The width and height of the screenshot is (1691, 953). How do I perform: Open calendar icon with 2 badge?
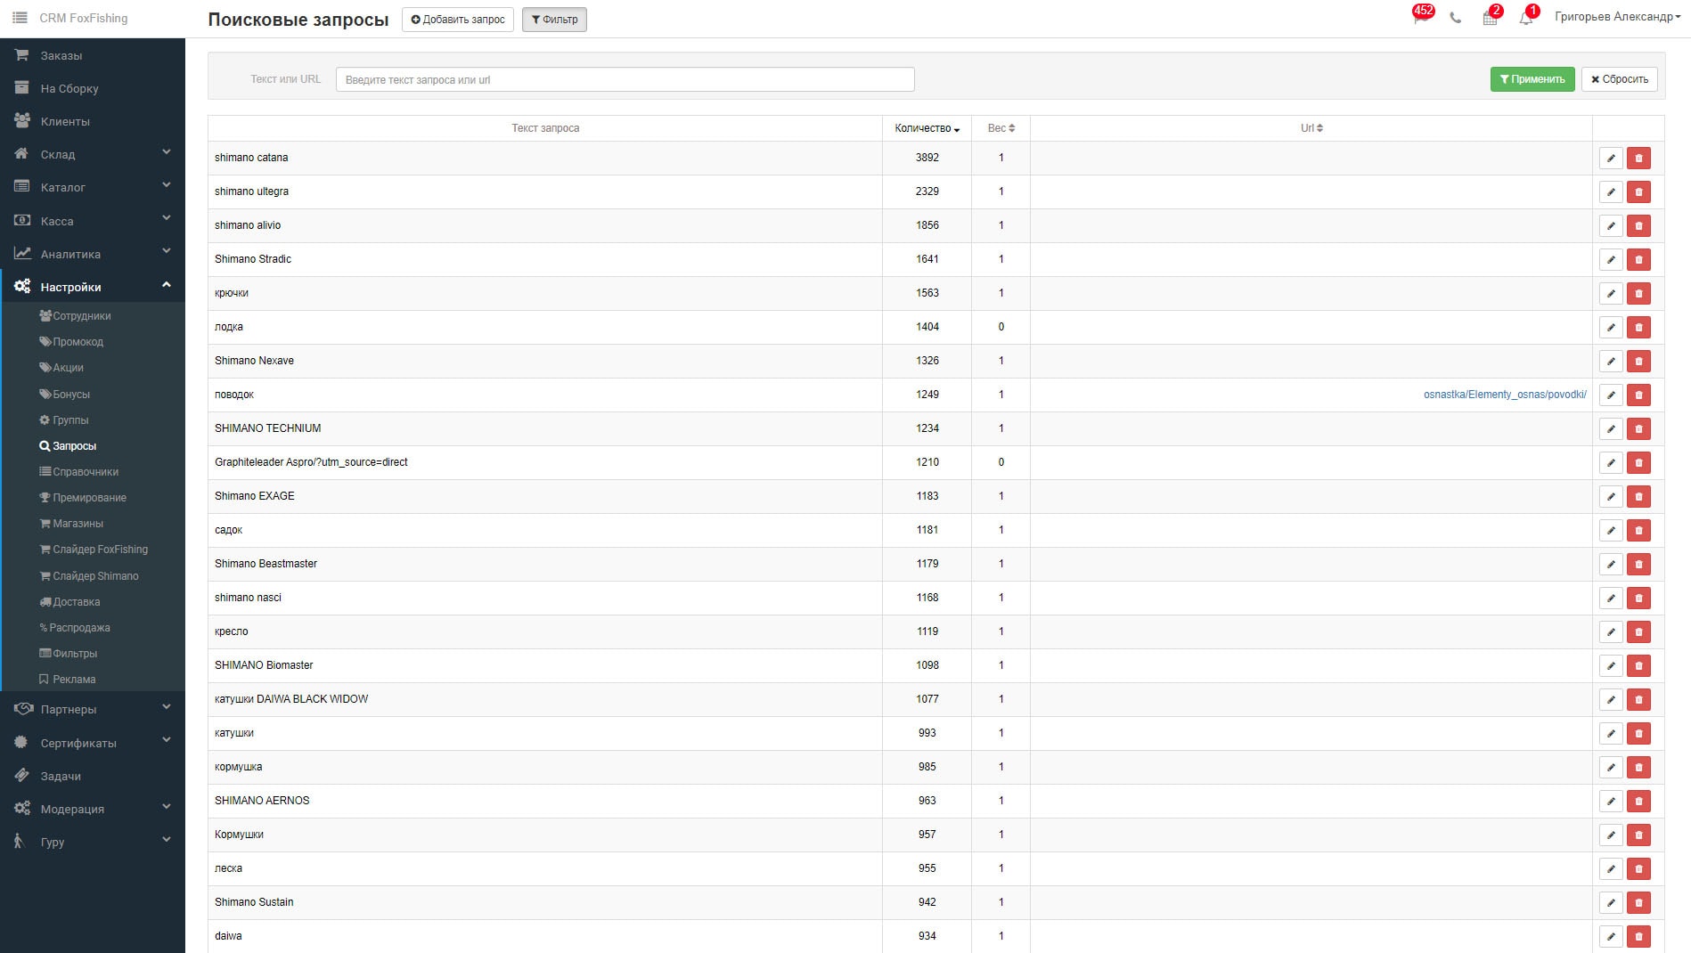click(1491, 17)
